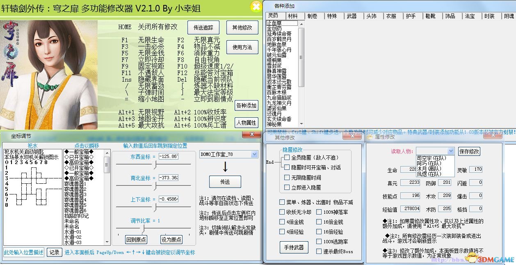
Task: Click the 东西坐标 value field
Action: (x=169, y=156)
